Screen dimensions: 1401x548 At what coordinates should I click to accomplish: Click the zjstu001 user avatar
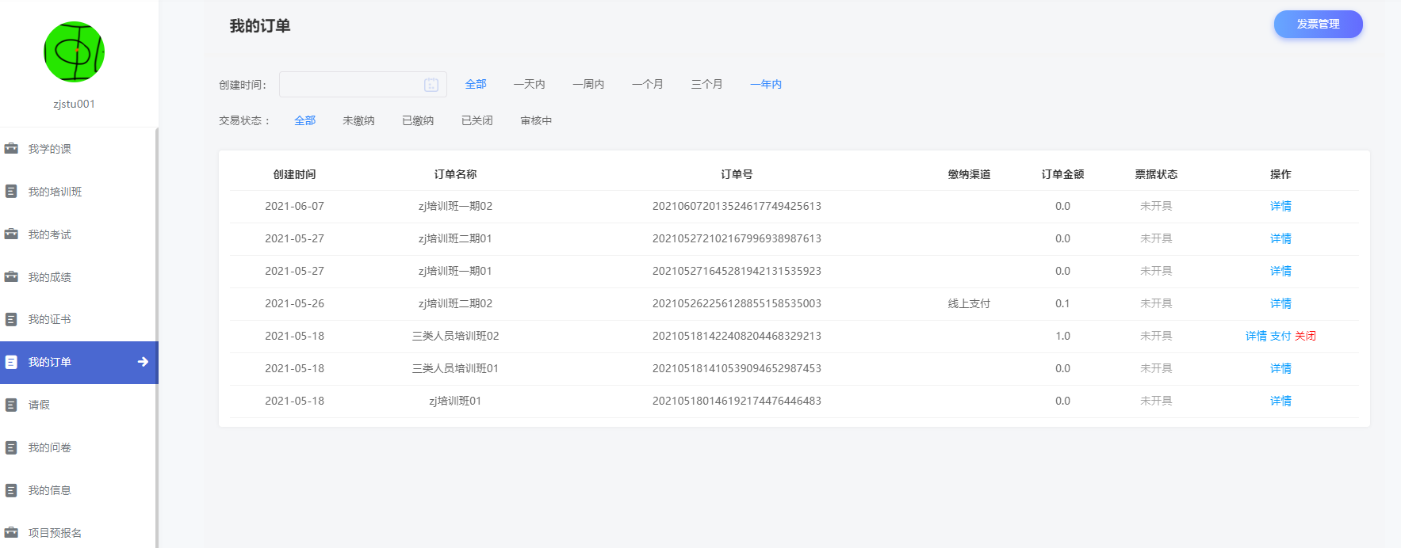74,52
